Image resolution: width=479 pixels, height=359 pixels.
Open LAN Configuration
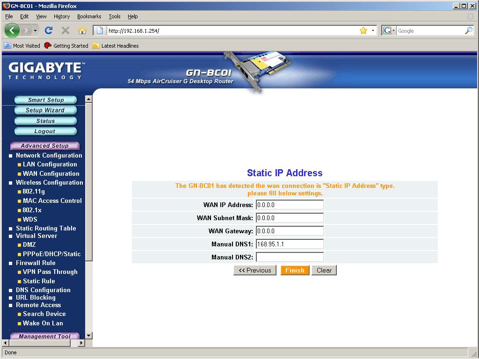[x=50, y=164]
